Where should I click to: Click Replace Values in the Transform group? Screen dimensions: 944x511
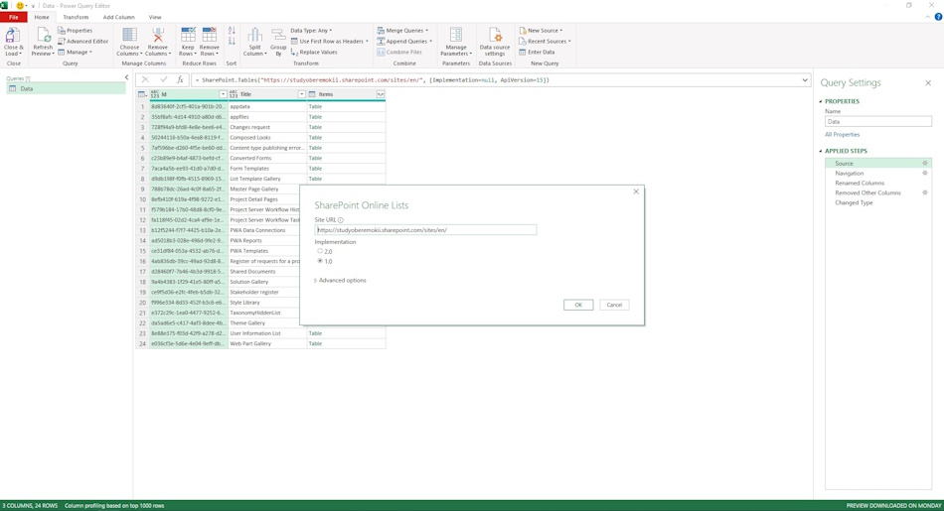click(314, 52)
